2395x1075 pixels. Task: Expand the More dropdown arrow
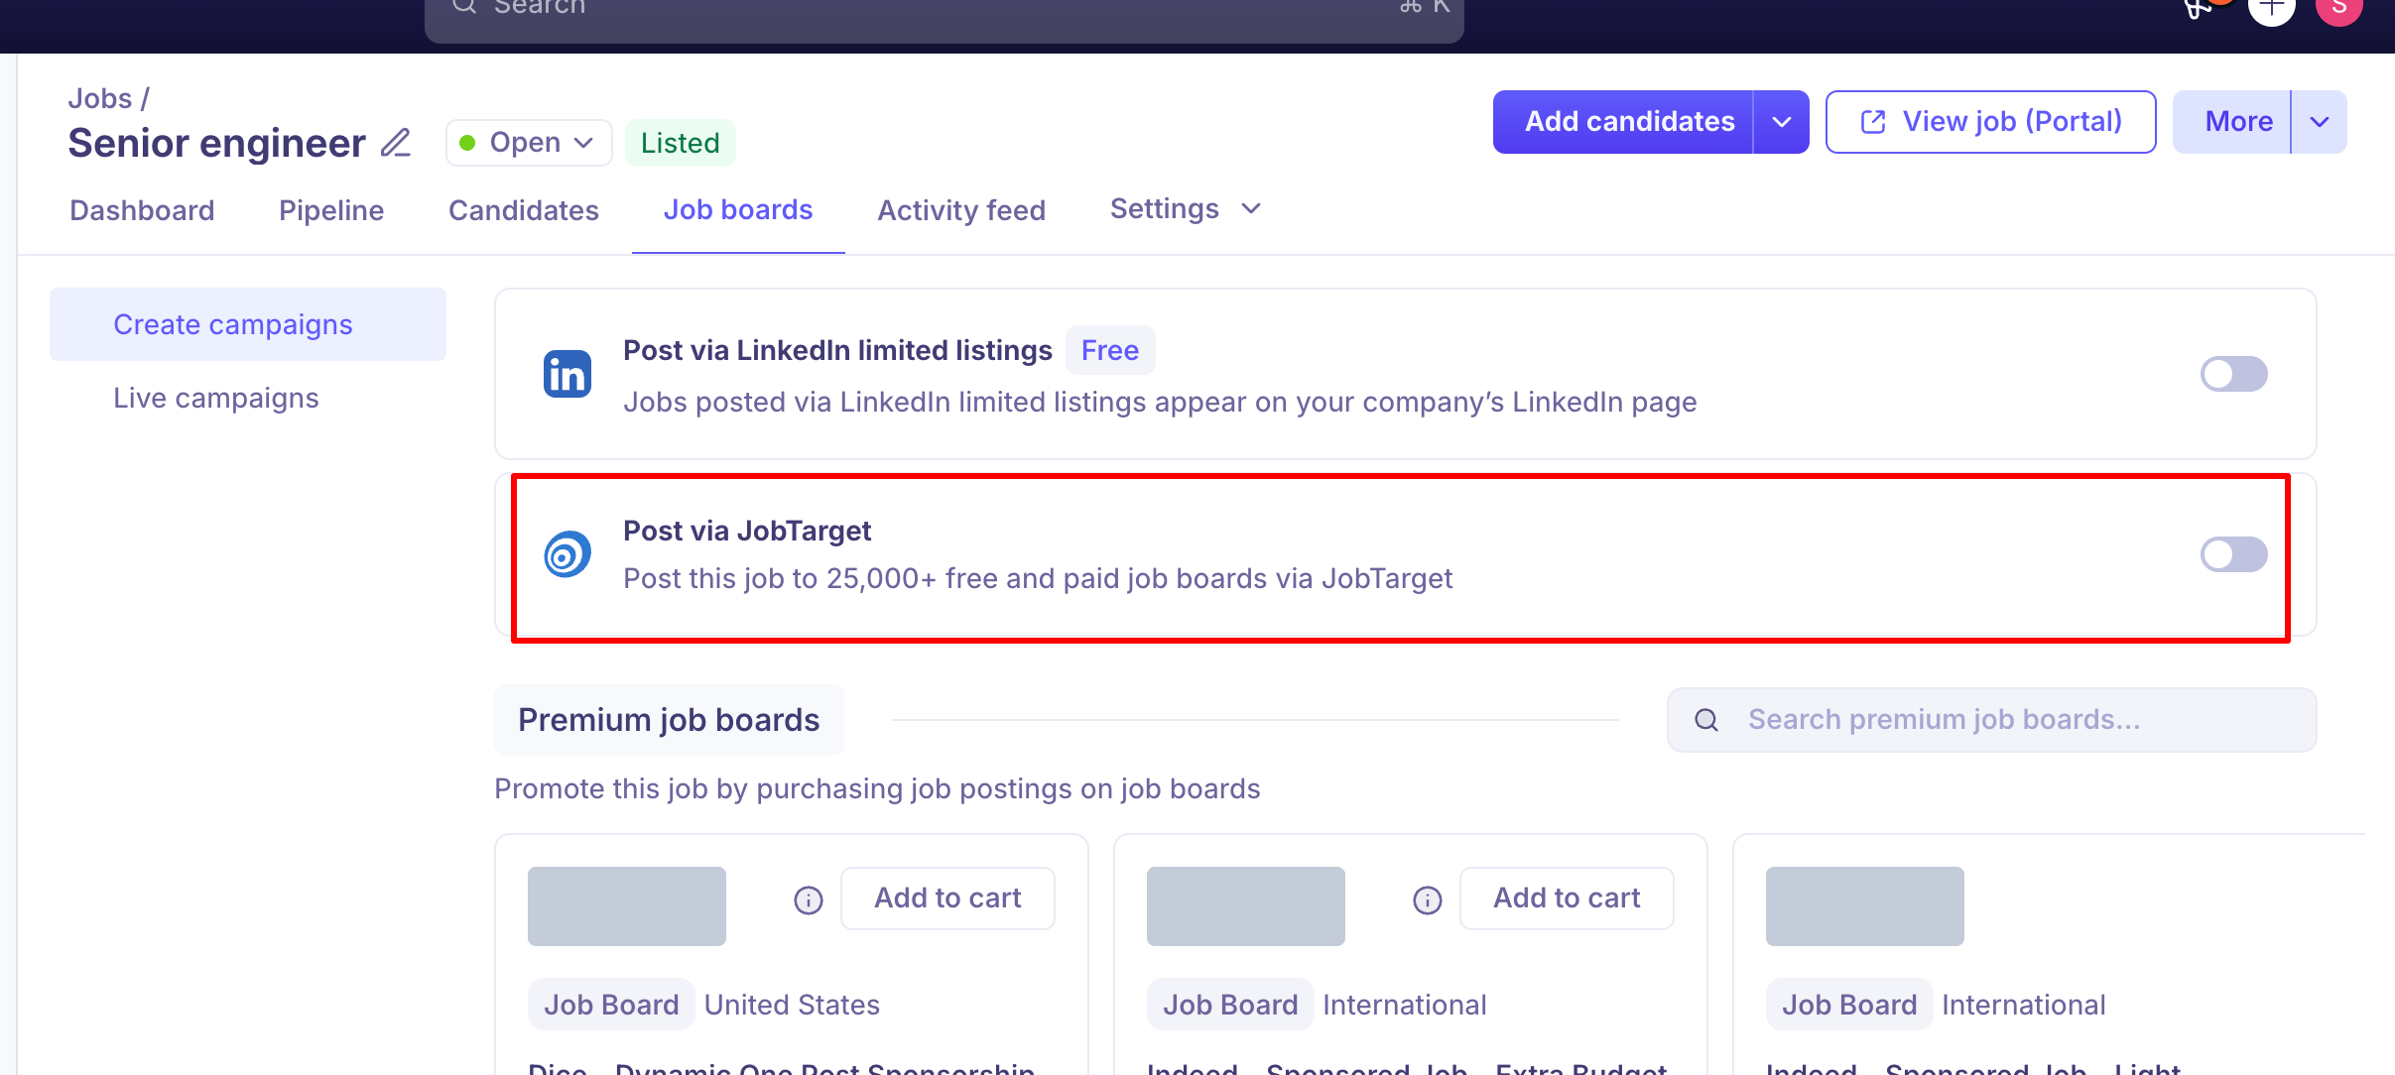[x=2320, y=122]
